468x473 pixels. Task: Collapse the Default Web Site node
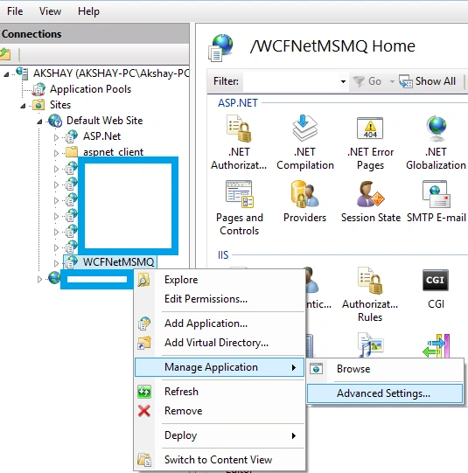click(39, 122)
